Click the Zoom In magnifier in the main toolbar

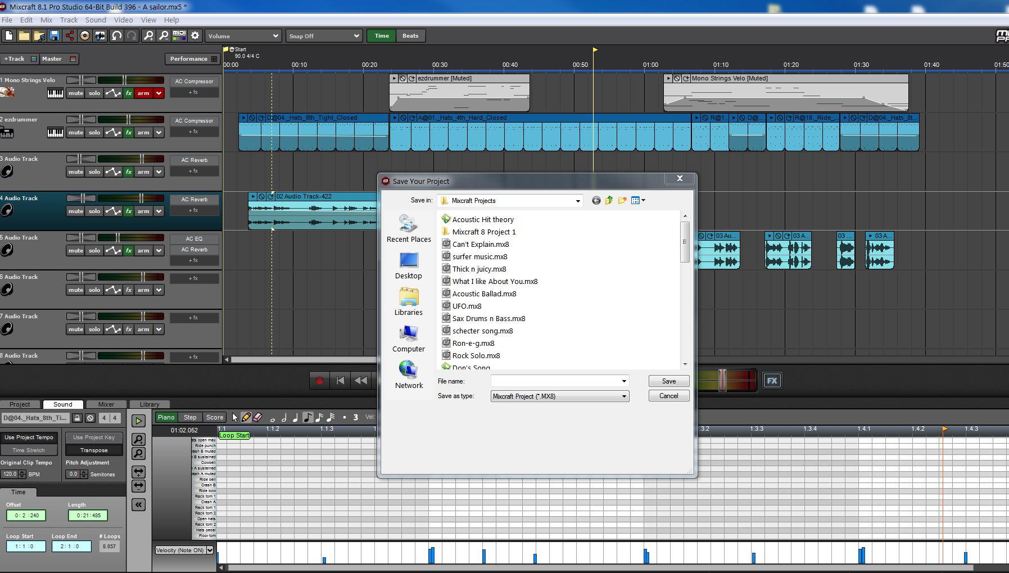click(x=148, y=36)
